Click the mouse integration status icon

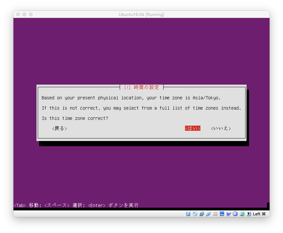[242, 214]
